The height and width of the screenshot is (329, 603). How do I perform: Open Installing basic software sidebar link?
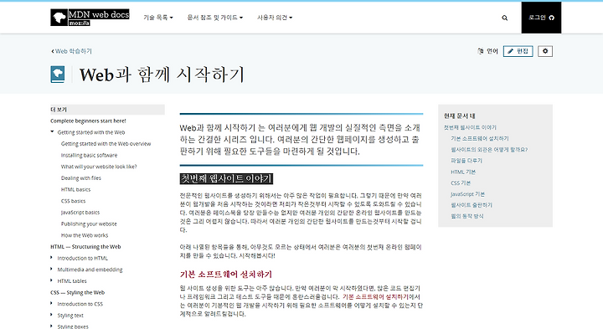[89, 155]
